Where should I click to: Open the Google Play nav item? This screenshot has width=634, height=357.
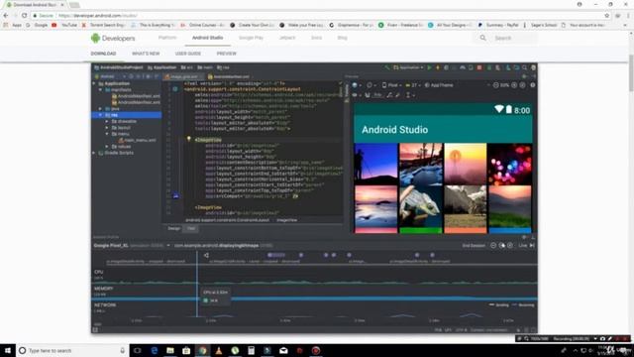click(251, 38)
